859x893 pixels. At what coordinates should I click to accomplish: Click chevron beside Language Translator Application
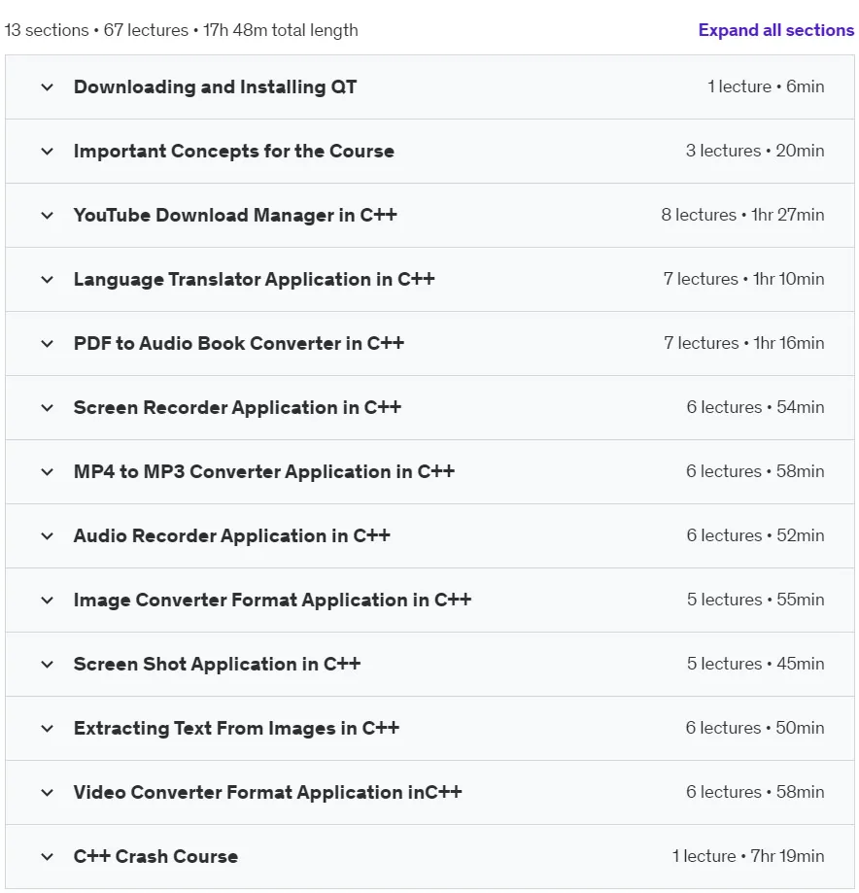coord(48,280)
